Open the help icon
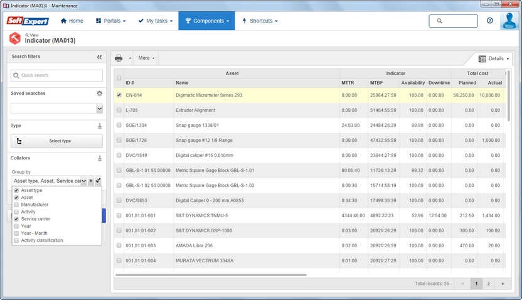This screenshot has height=300, width=522. point(490,21)
